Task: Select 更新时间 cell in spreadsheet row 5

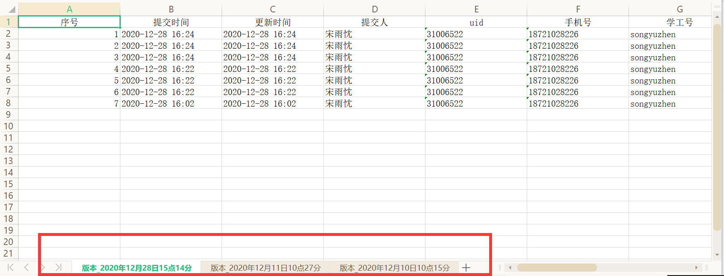Action: point(273,69)
